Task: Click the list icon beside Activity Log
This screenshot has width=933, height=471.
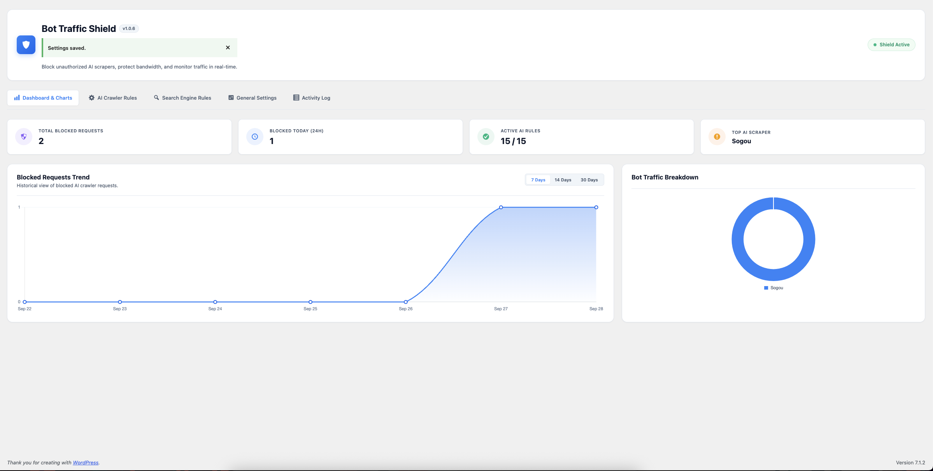Action: (296, 98)
